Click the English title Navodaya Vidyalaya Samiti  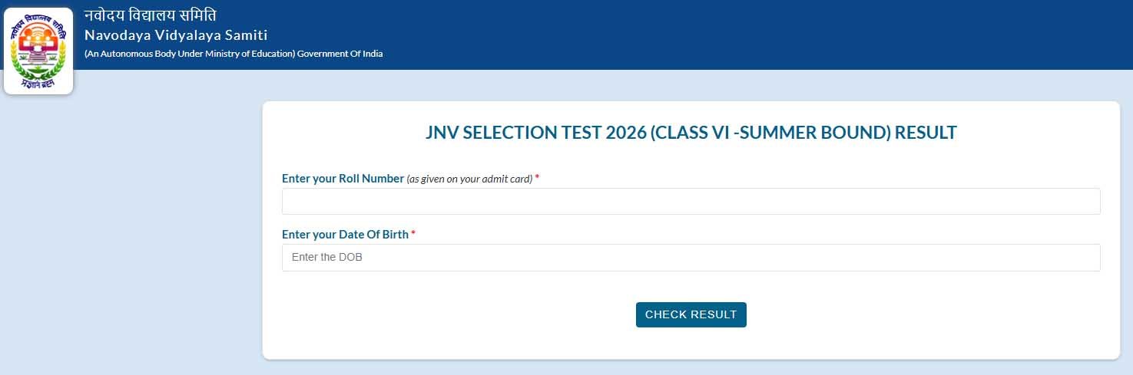tap(176, 35)
